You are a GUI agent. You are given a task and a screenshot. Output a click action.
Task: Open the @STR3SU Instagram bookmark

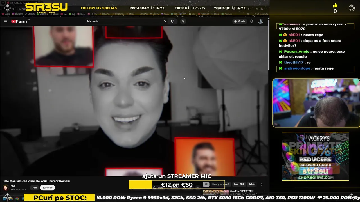pyautogui.click(x=17, y=14)
